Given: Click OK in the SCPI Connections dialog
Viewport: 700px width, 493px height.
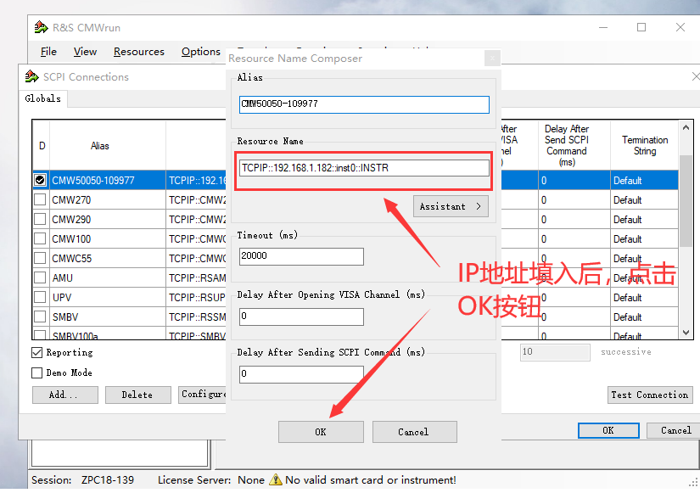Looking at the screenshot, I should (x=608, y=430).
